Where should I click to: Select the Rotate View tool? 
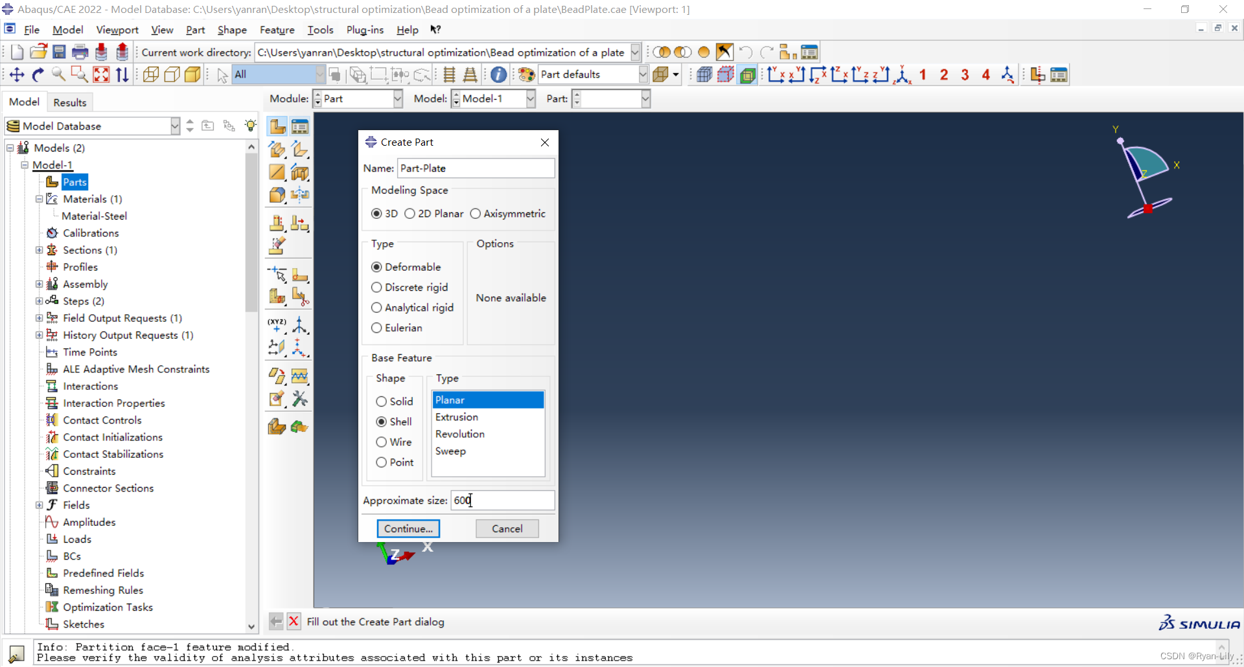(38, 74)
